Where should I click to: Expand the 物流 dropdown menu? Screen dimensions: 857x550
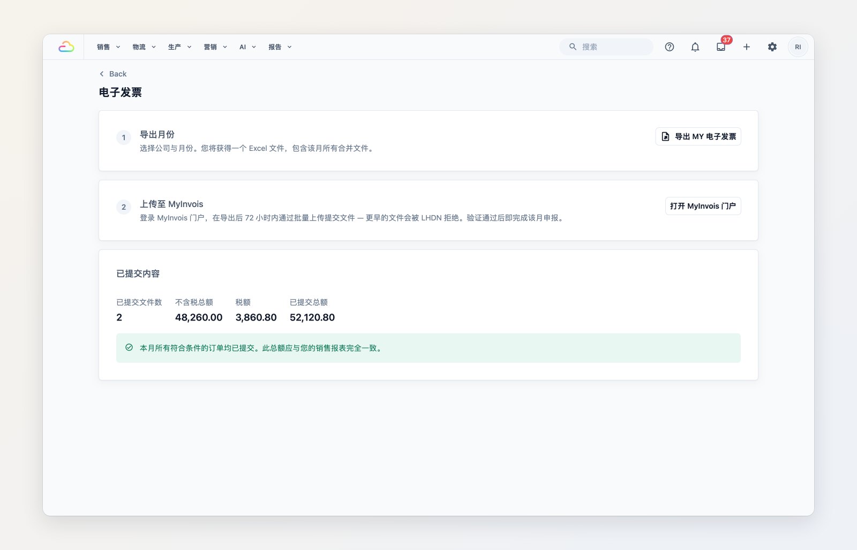144,47
